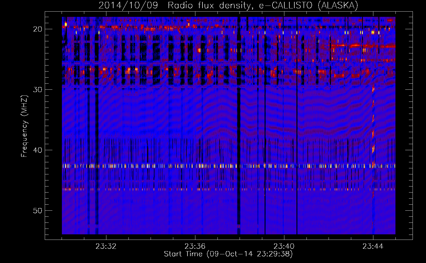Click the plot title mentioning e-CALLISTO (ALASKA)
Image resolution: width=426 pixels, height=263 pixels.
[228, 5]
